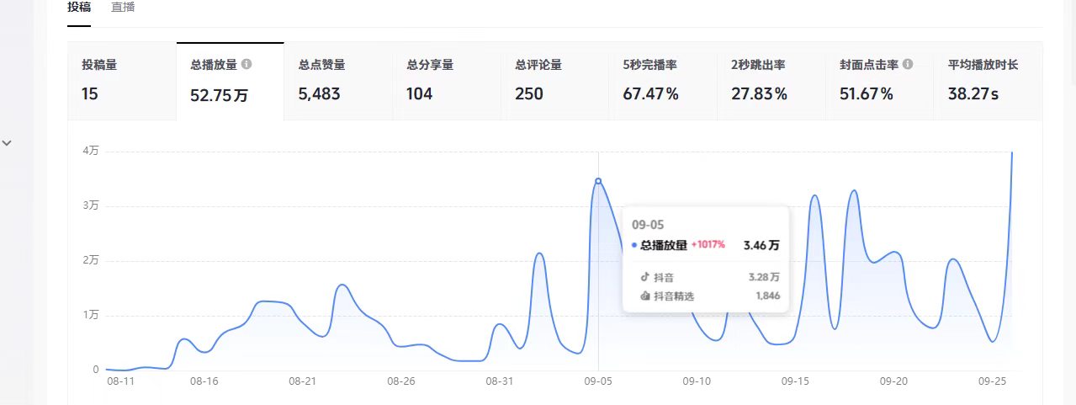Click the 08-11 axis date label
The width and height of the screenshot is (1076, 405).
tap(120, 381)
